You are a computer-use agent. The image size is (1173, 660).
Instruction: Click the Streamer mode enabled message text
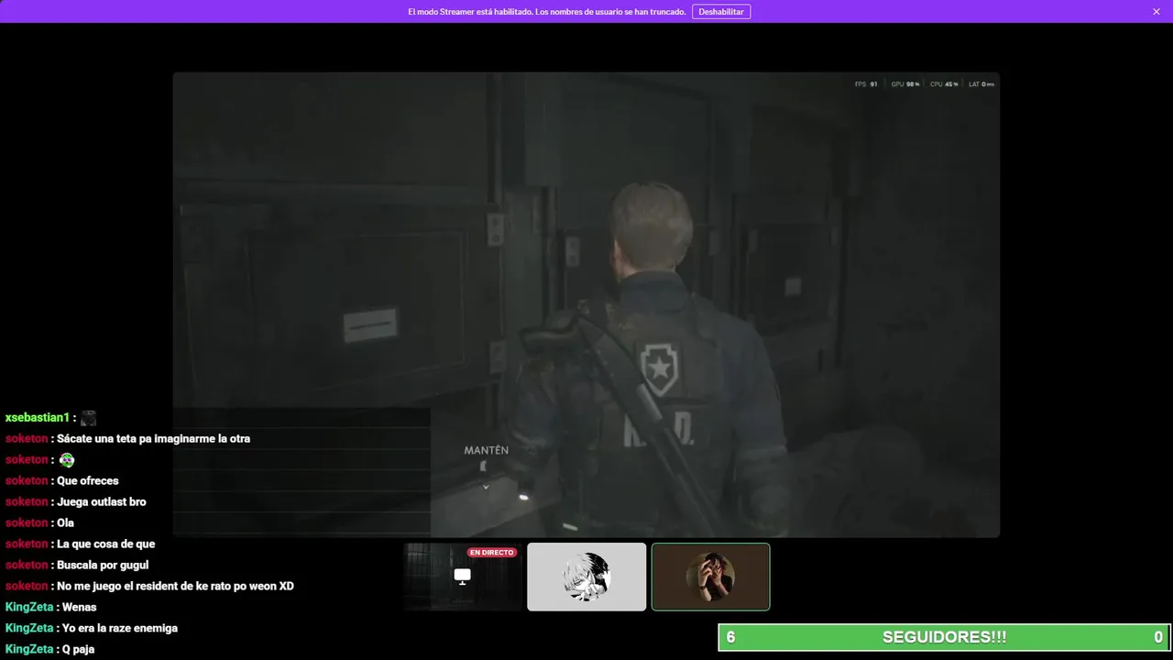pyautogui.click(x=547, y=12)
